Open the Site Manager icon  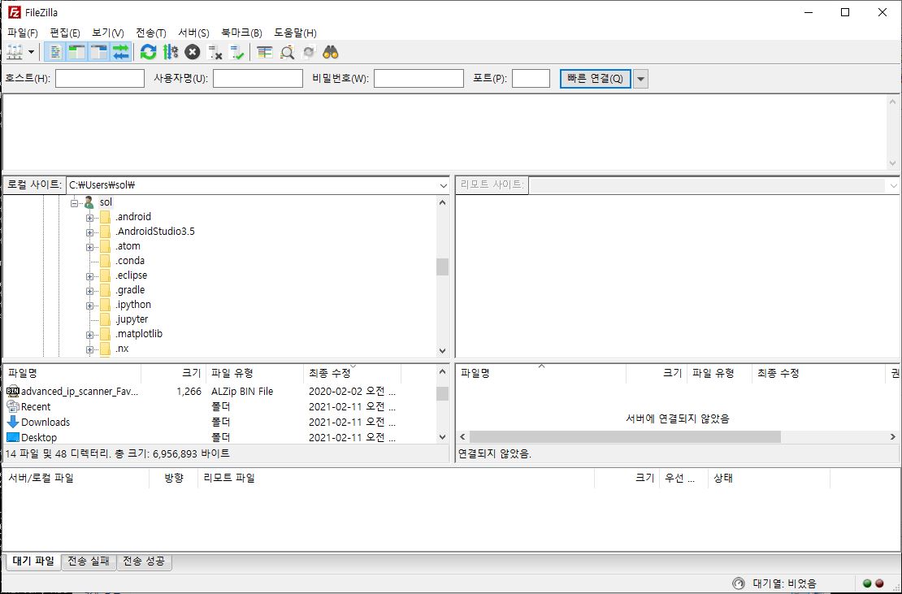pyautogui.click(x=15, y=52)
